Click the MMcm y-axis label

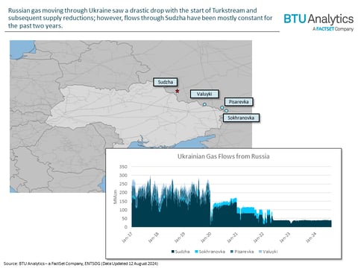pos(115,197)
